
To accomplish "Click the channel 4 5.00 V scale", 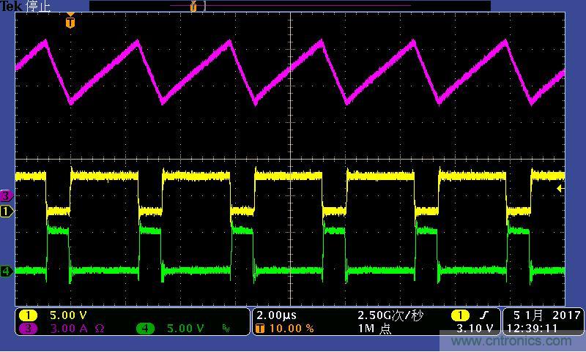I will coord(185,329).
